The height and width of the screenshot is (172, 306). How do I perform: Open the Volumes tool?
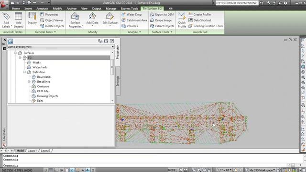point(130,26)
